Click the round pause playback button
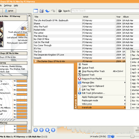This screenshot has width=139, height=139. [41, 130]
